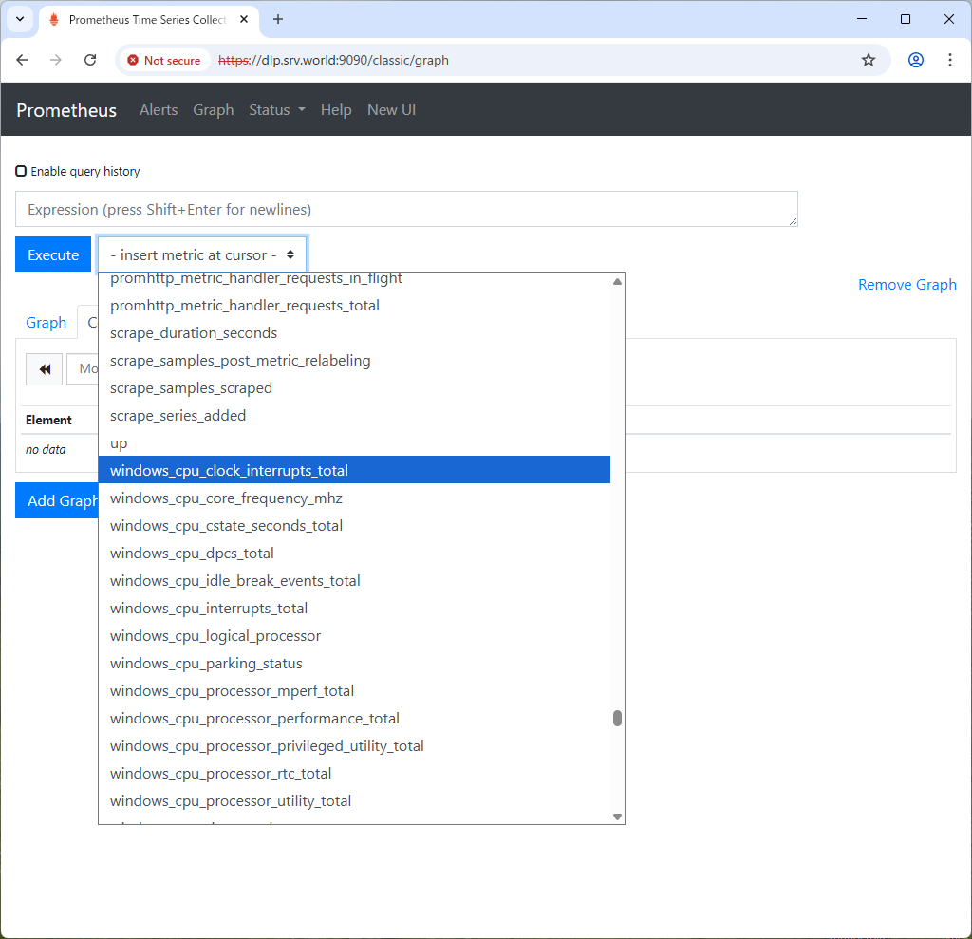Image resolution: width=972 pixels, height=939 pixels.
Task: Click the Prometheus favicon on the browser tab
Action: (54, 19)
